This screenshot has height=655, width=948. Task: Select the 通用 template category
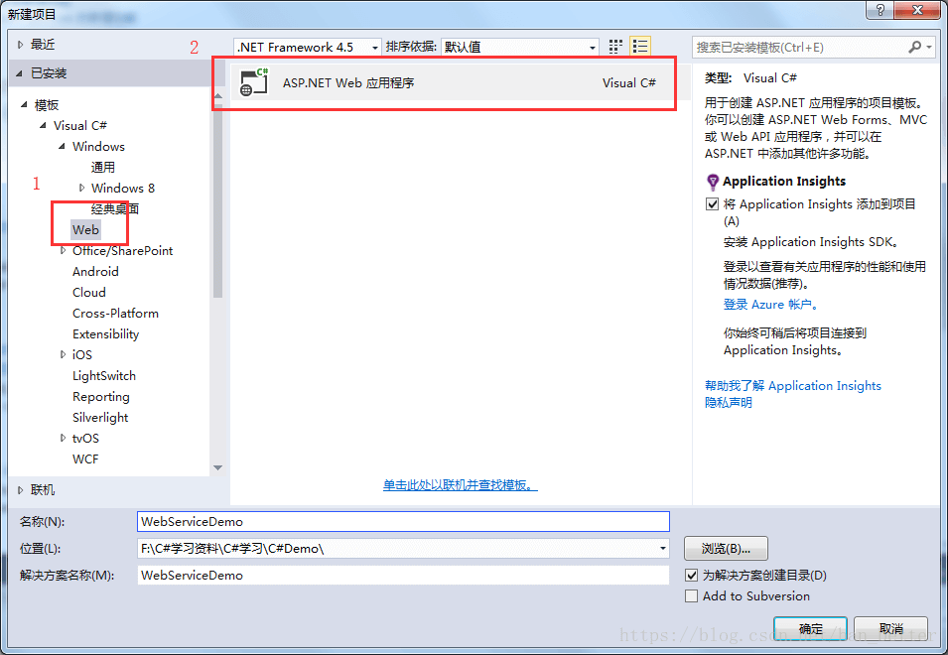(103, 167)
